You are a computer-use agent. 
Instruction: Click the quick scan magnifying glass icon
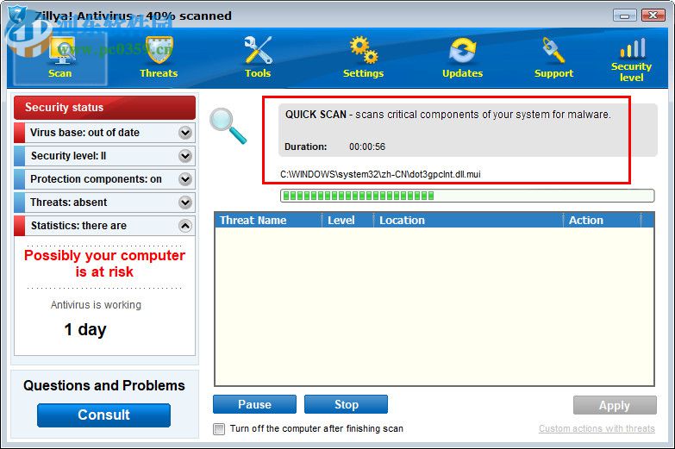[x=228, y=126]
